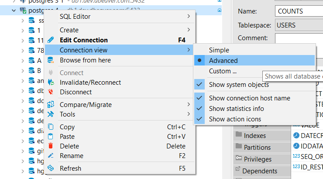Open the SQL Editor submenu
The width and height of the screenshot is (323, 179).
pyautogui.click(x=120, y=17)
